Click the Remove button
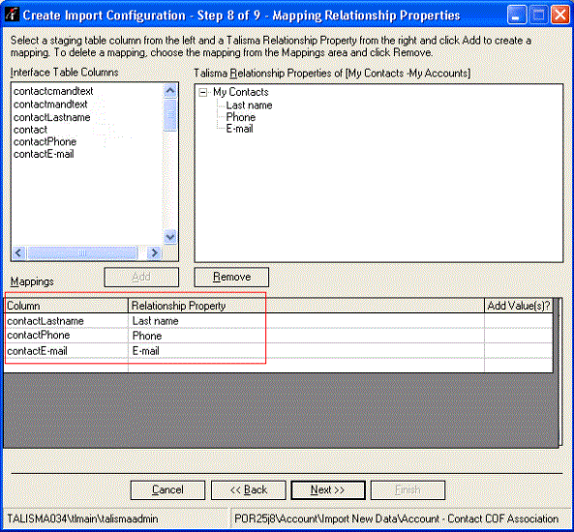 231,277
